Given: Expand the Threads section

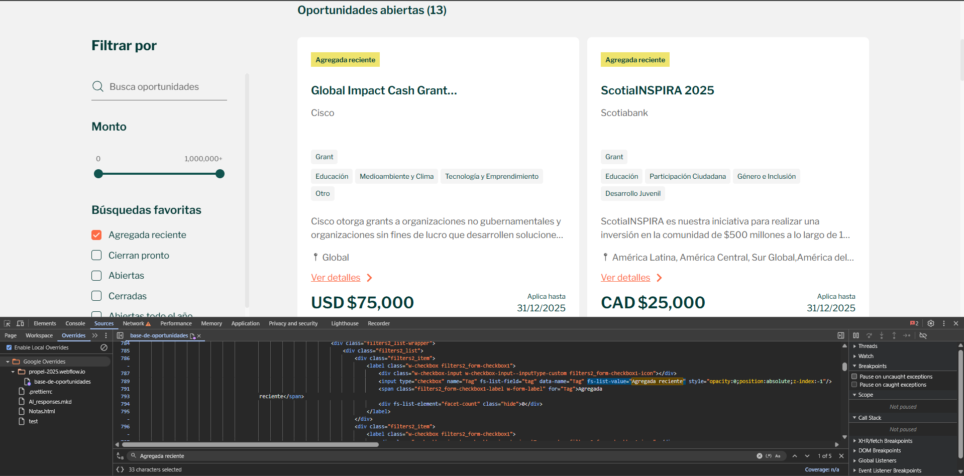Looking at the screenshot, I should coord(854,346).
